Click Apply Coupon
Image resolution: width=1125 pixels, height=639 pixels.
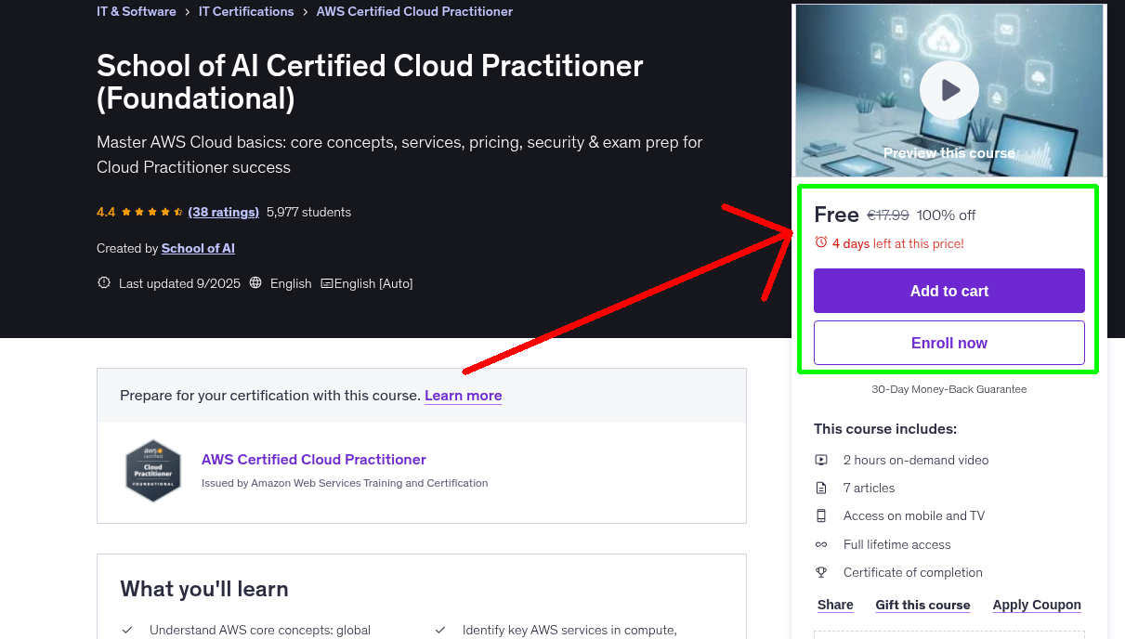click(x=1037, y=605)
